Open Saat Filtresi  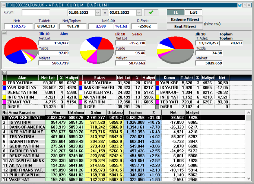185,26
